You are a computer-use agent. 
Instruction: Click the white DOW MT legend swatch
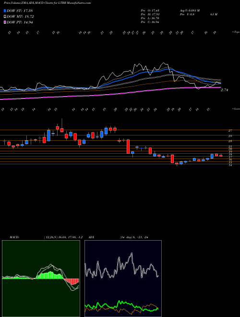5,17
